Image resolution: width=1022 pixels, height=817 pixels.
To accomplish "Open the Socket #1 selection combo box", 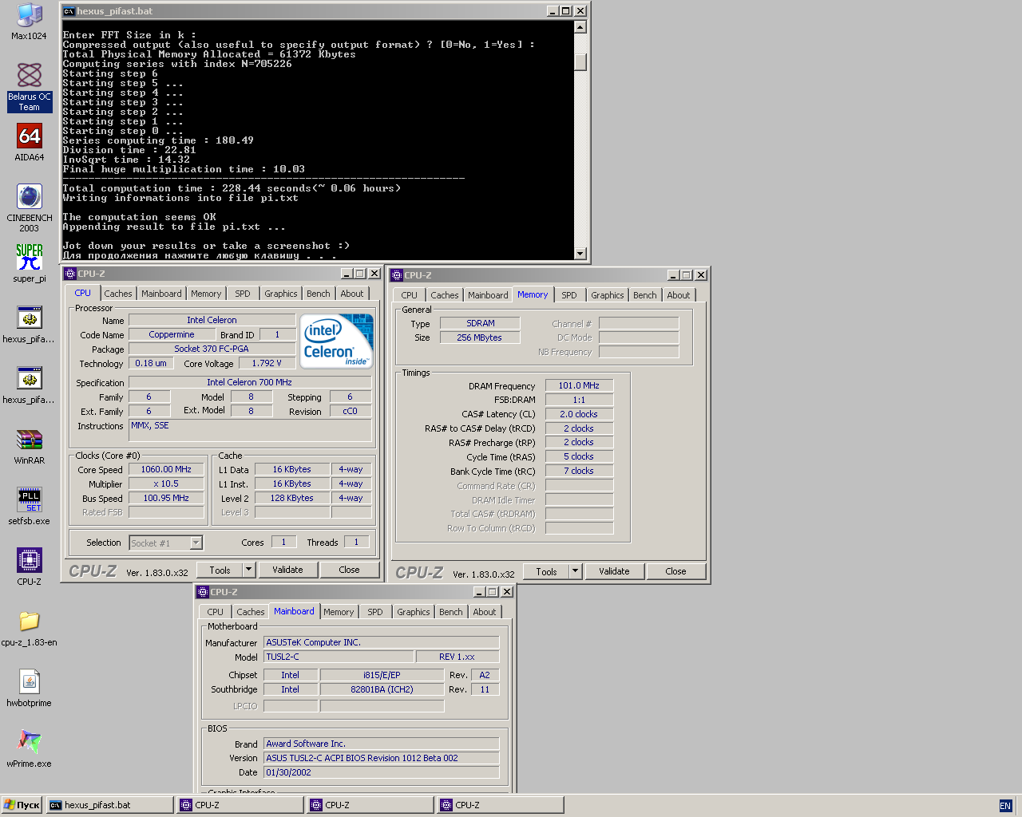I will [166, 543].
